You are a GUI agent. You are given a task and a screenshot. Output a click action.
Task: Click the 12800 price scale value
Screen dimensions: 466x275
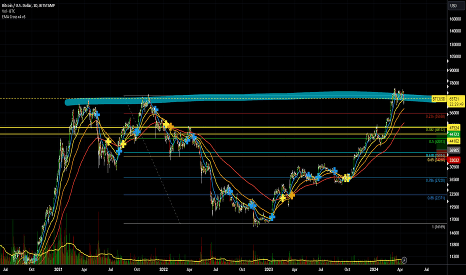[x=454, y=244]
